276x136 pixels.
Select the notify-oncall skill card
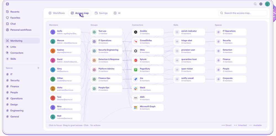point(189,79)
